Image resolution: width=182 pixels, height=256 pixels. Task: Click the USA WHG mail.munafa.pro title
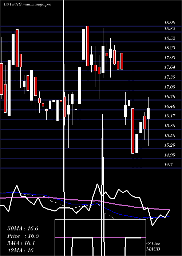[27, 4]
